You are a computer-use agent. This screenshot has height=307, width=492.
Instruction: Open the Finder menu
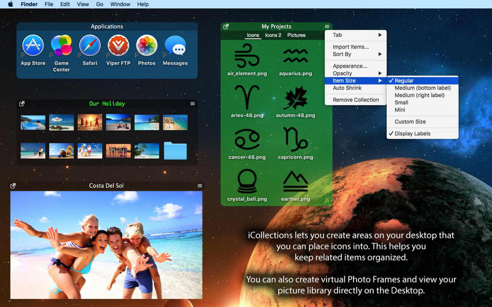point(29,4)
